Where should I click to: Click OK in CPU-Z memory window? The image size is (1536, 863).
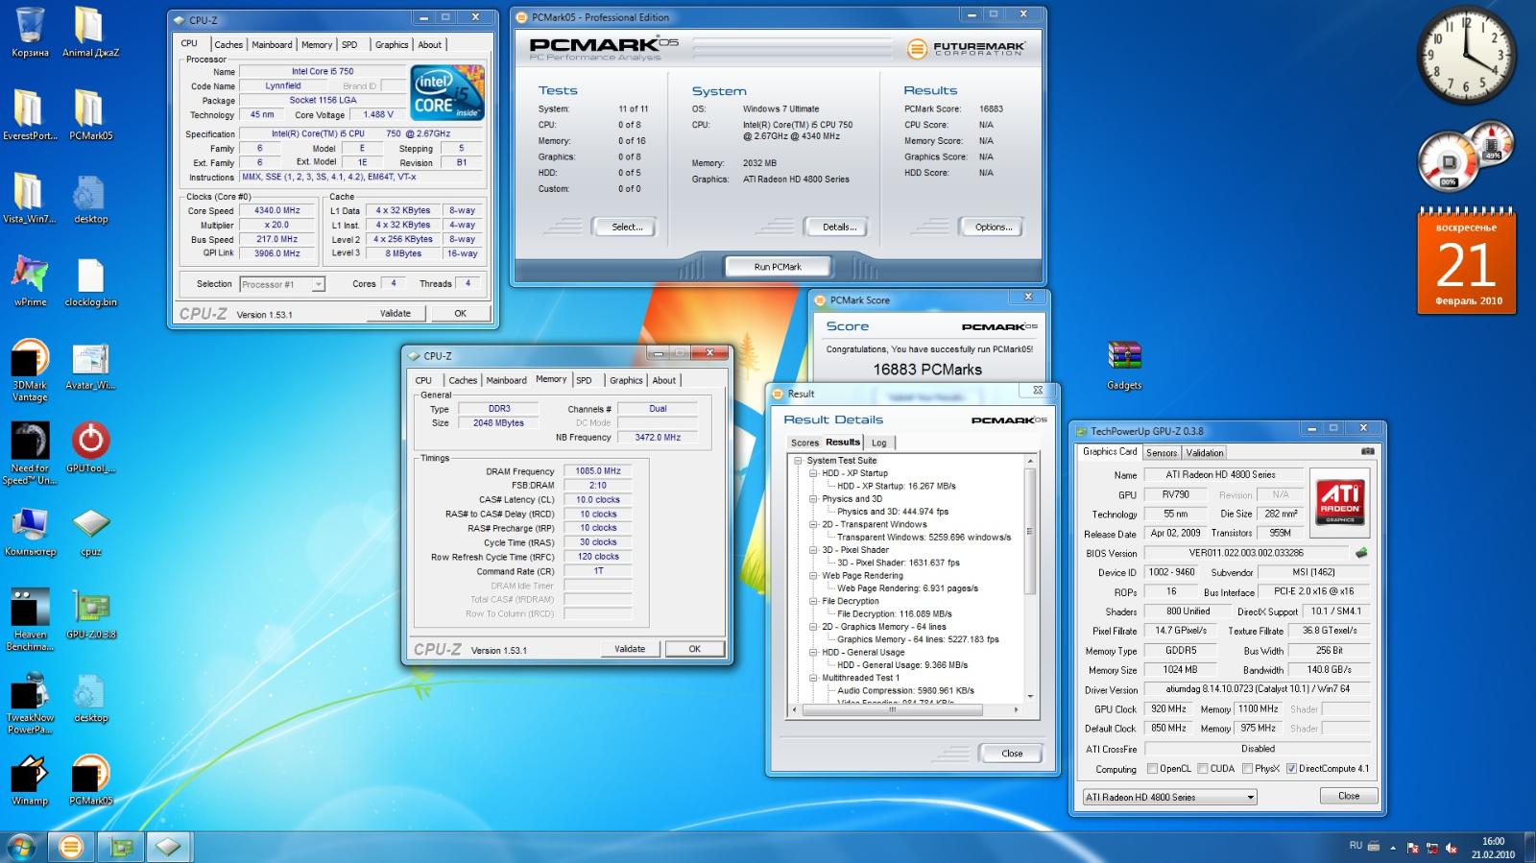pos(695,649)
